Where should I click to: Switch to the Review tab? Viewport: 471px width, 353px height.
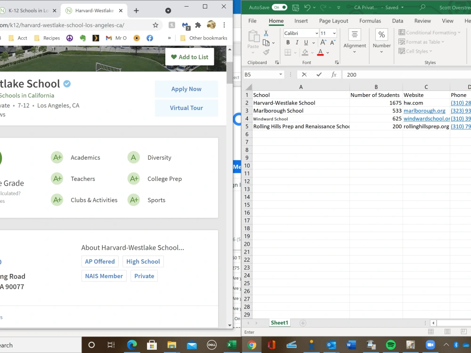point(422,21)
